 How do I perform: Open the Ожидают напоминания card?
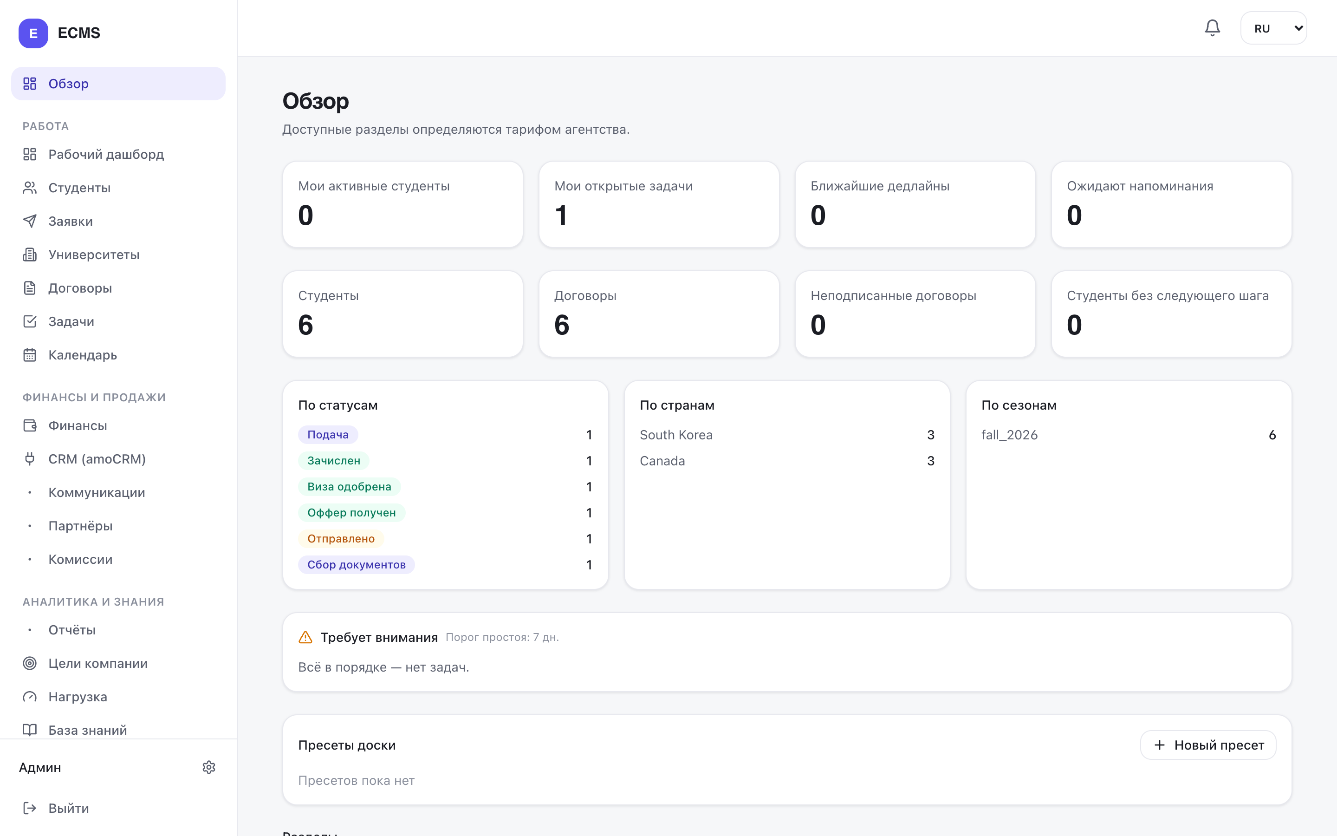(x=1172, y=204)
